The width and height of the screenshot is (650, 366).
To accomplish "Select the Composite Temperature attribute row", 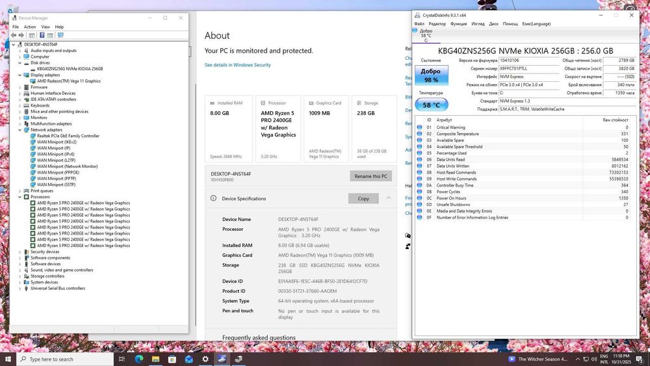I will click(523, 134).
